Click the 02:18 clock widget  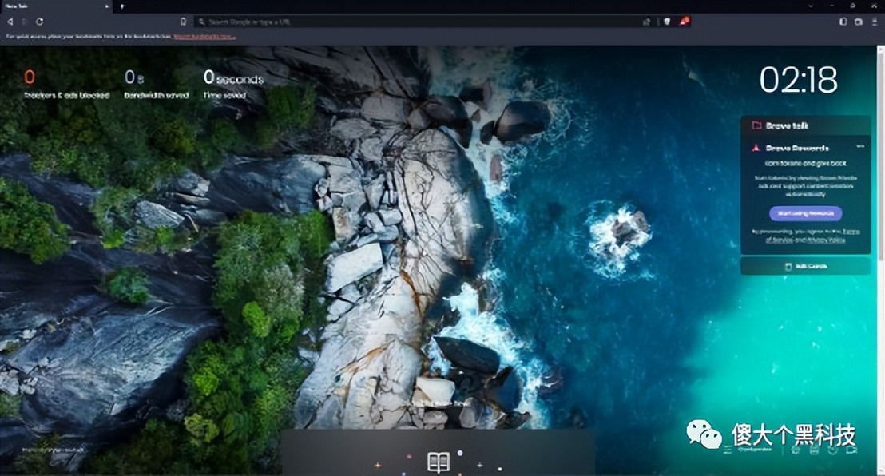[798, 80]
